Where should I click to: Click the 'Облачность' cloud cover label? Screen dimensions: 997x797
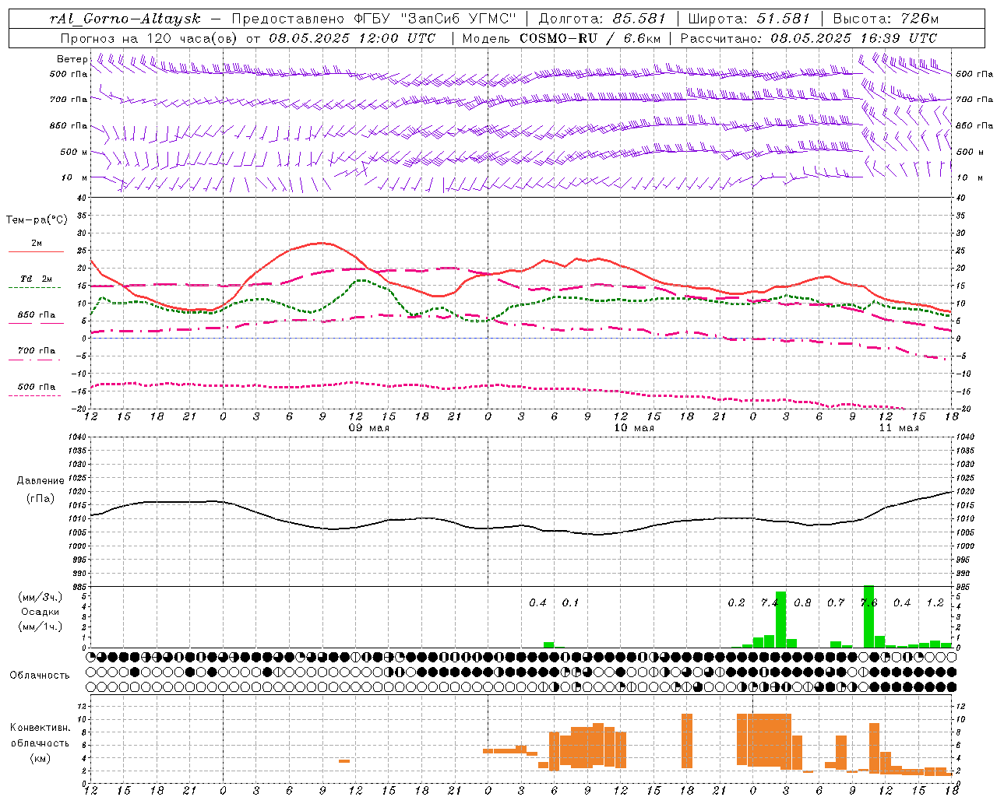pos(40,675)
